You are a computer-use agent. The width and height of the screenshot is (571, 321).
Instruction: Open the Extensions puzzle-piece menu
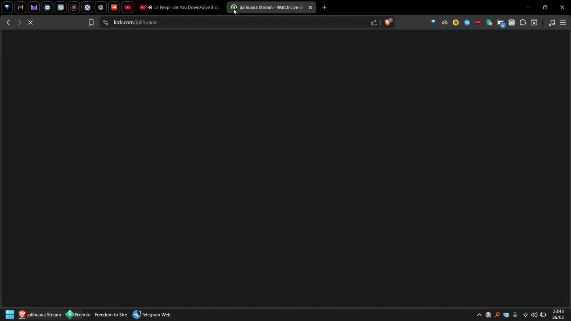523,22
